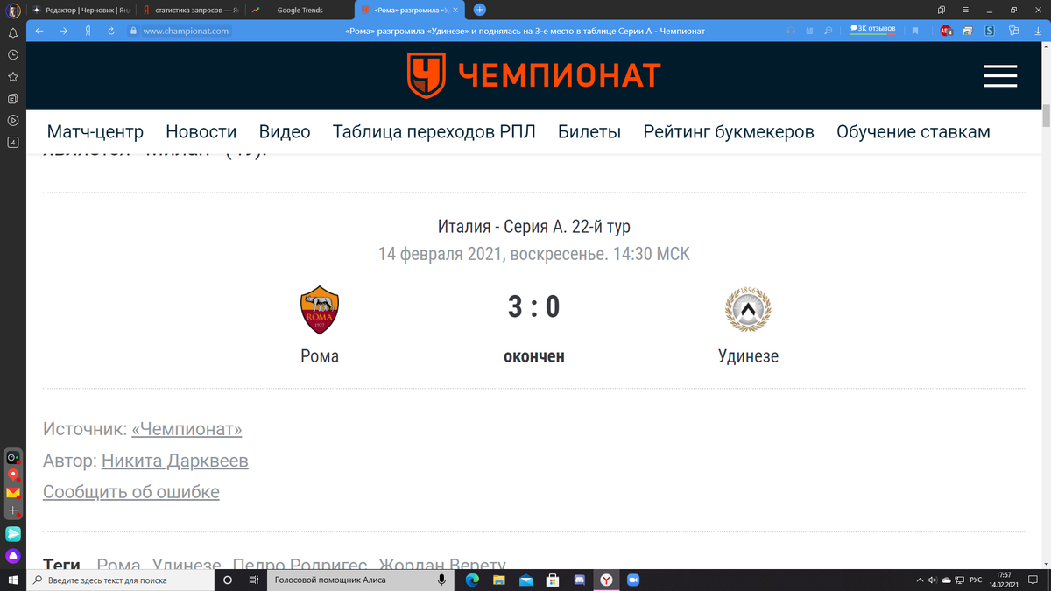Click the РУС keyboard language indicator
Viewport: 1051px width, 591px height.
click(976, 580)
